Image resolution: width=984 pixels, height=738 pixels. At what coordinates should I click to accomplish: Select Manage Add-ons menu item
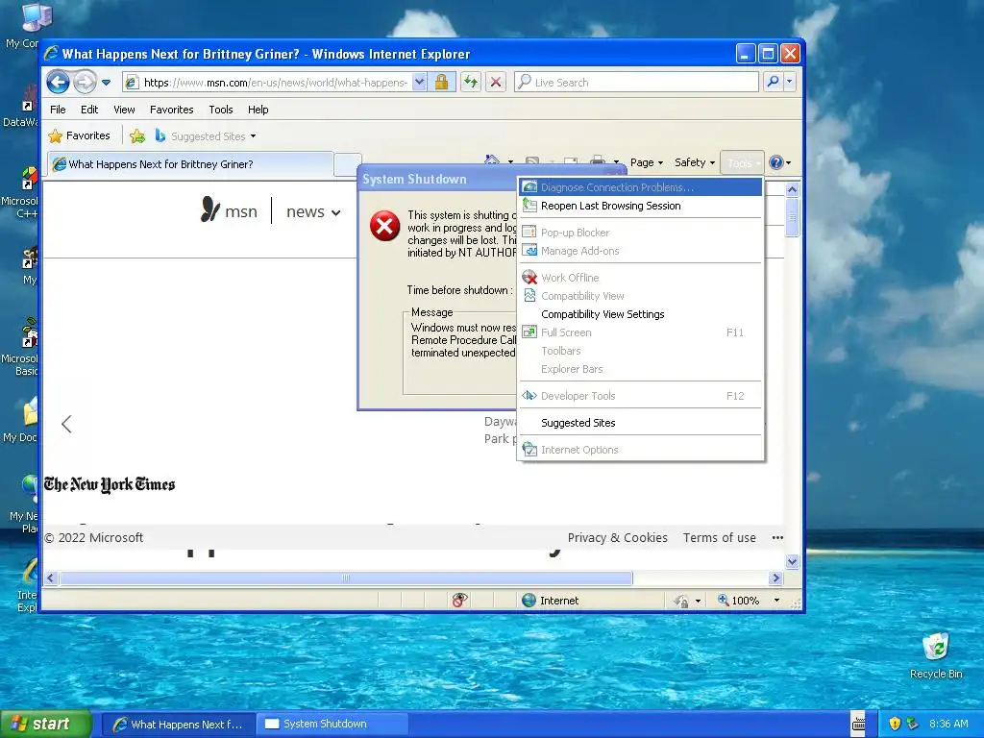coord(641,251)
